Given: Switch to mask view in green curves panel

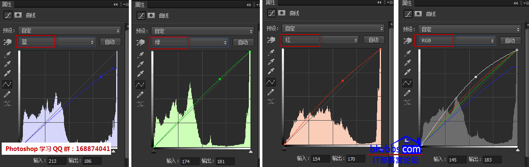Looking at the screenshot, I should [151, 15].
